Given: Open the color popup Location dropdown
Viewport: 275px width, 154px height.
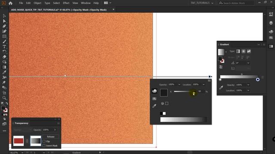Looking at the screenshot, I should click(x=204, y=85).
